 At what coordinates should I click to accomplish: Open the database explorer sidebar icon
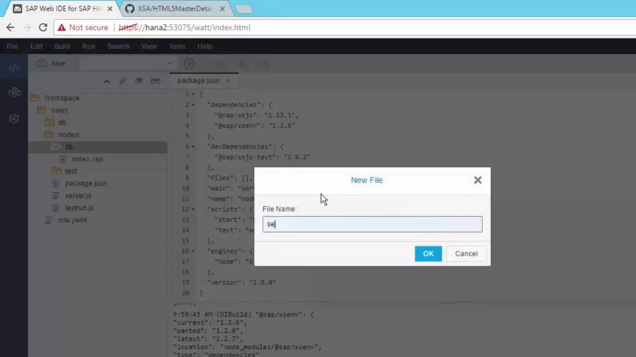(x=14, y=93)
